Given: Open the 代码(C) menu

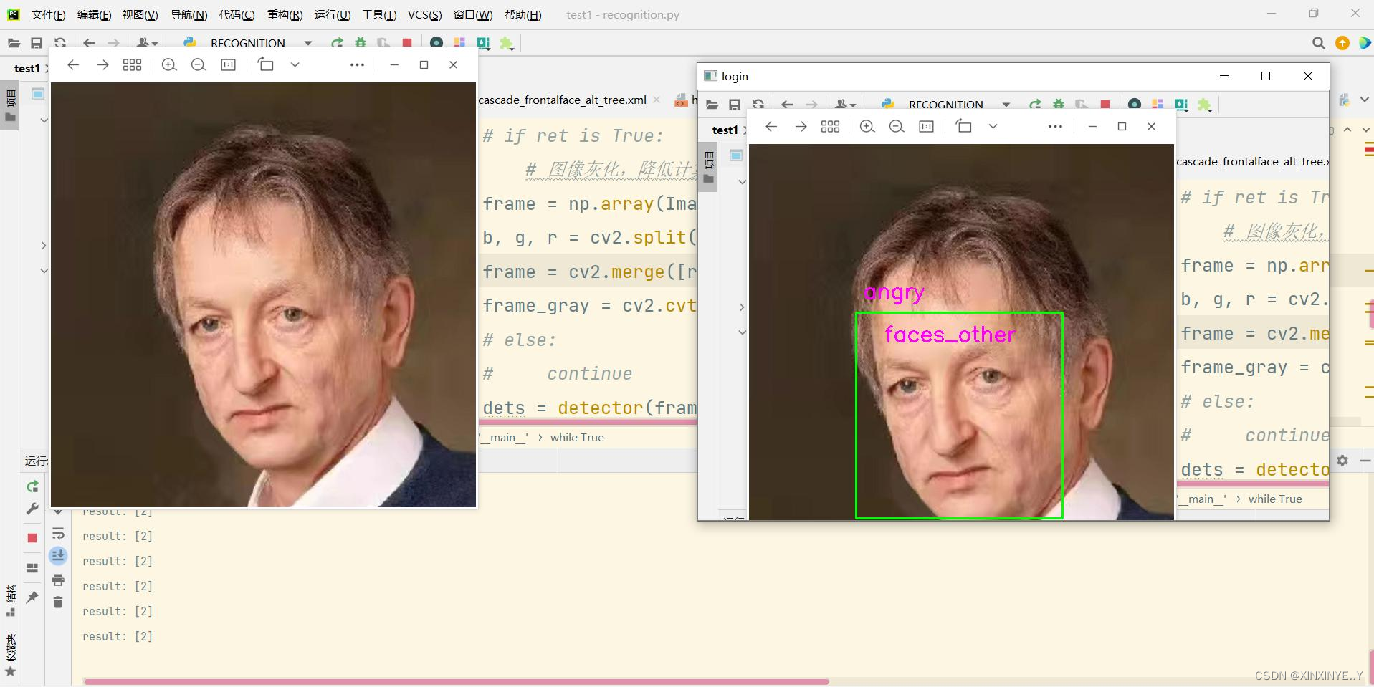Looking at the screenshot, I should (237, 15).
